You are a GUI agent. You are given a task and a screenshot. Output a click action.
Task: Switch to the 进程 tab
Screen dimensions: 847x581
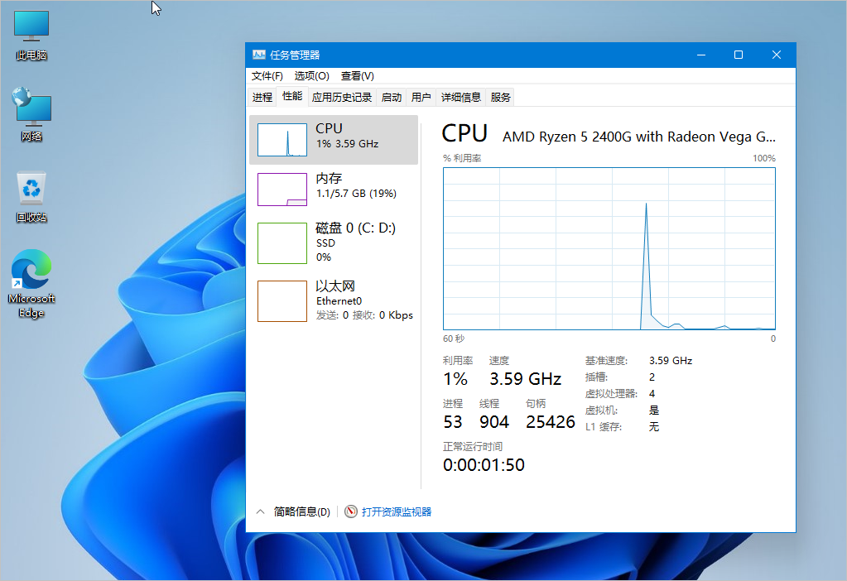click(x=262, y=97)
